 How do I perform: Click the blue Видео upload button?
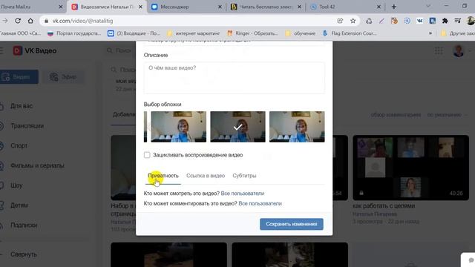click(x=19, y=77)
